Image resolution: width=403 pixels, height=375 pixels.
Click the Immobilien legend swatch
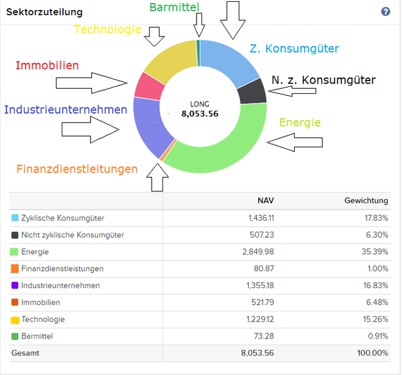[x=15, y=302]
